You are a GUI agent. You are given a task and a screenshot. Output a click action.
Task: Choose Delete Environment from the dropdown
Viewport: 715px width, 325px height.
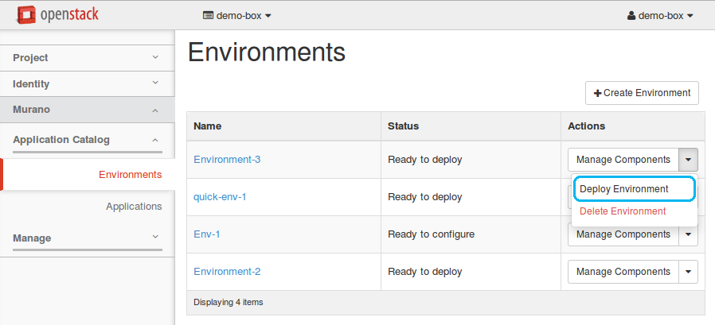623,211
